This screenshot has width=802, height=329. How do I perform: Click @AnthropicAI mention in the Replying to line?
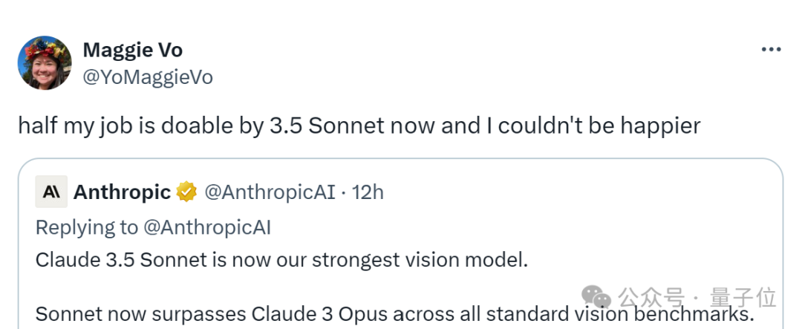pos(207,227)
